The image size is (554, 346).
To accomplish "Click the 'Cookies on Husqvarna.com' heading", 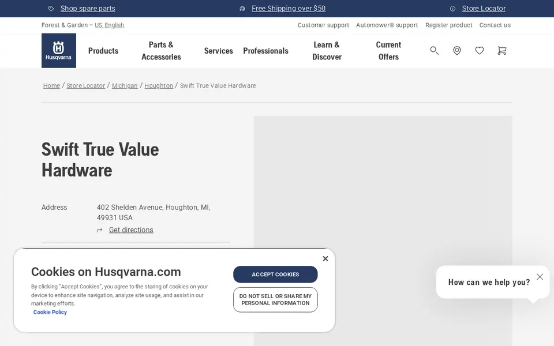I will [106, 272].
